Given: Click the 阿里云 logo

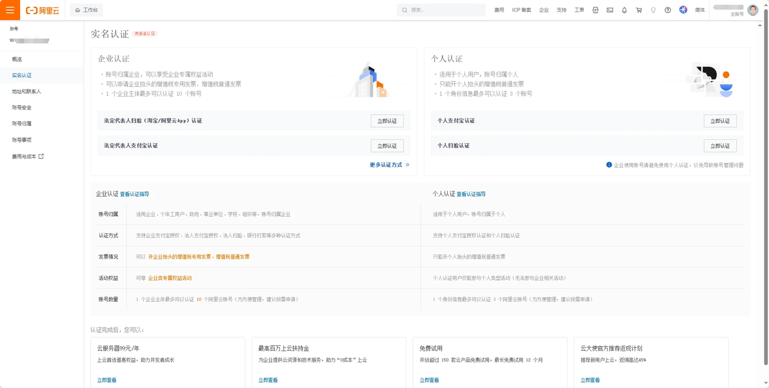Looking at the screenshot, I should 42,10.
